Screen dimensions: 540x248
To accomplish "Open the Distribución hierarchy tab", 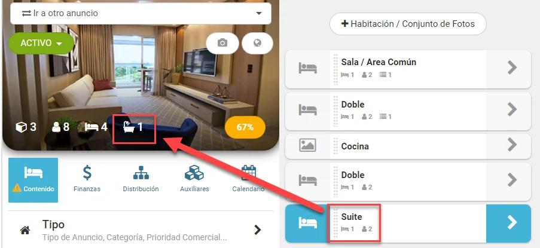I will 141,180.
